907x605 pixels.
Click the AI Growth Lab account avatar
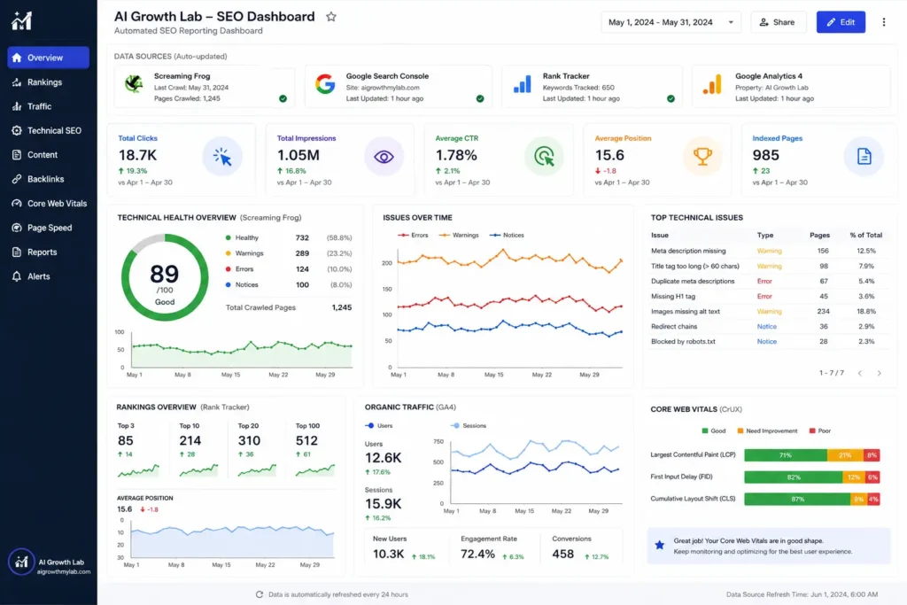coord(21,562)
